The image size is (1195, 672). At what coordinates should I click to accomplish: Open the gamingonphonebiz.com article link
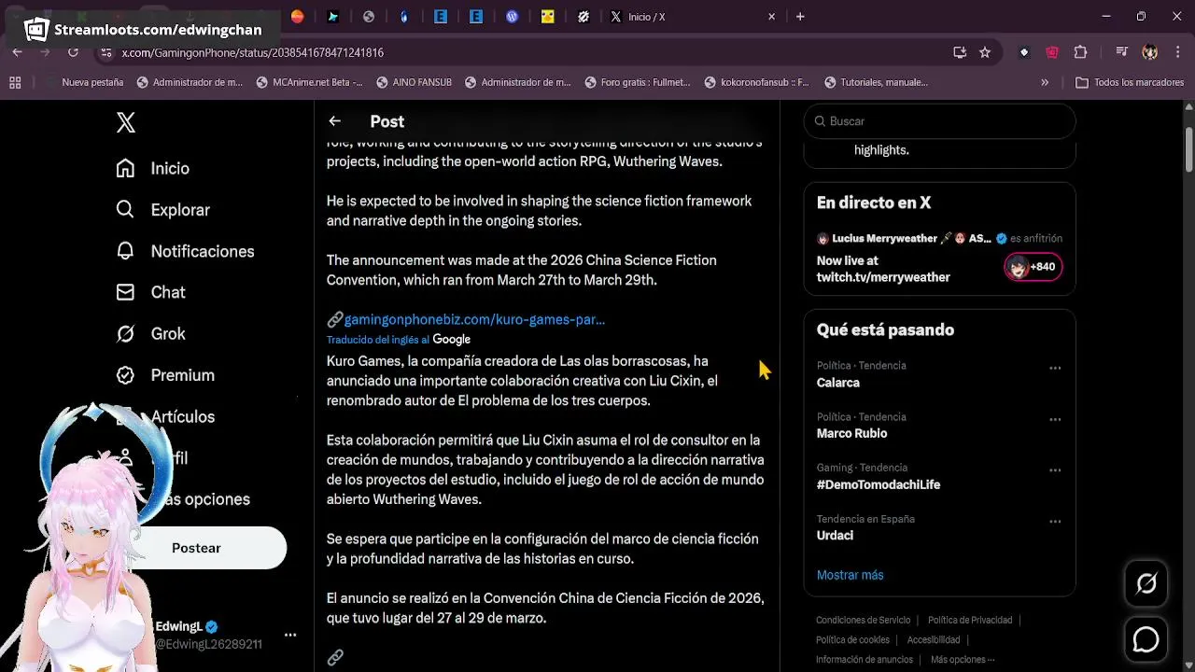click(x=474, y=319)
